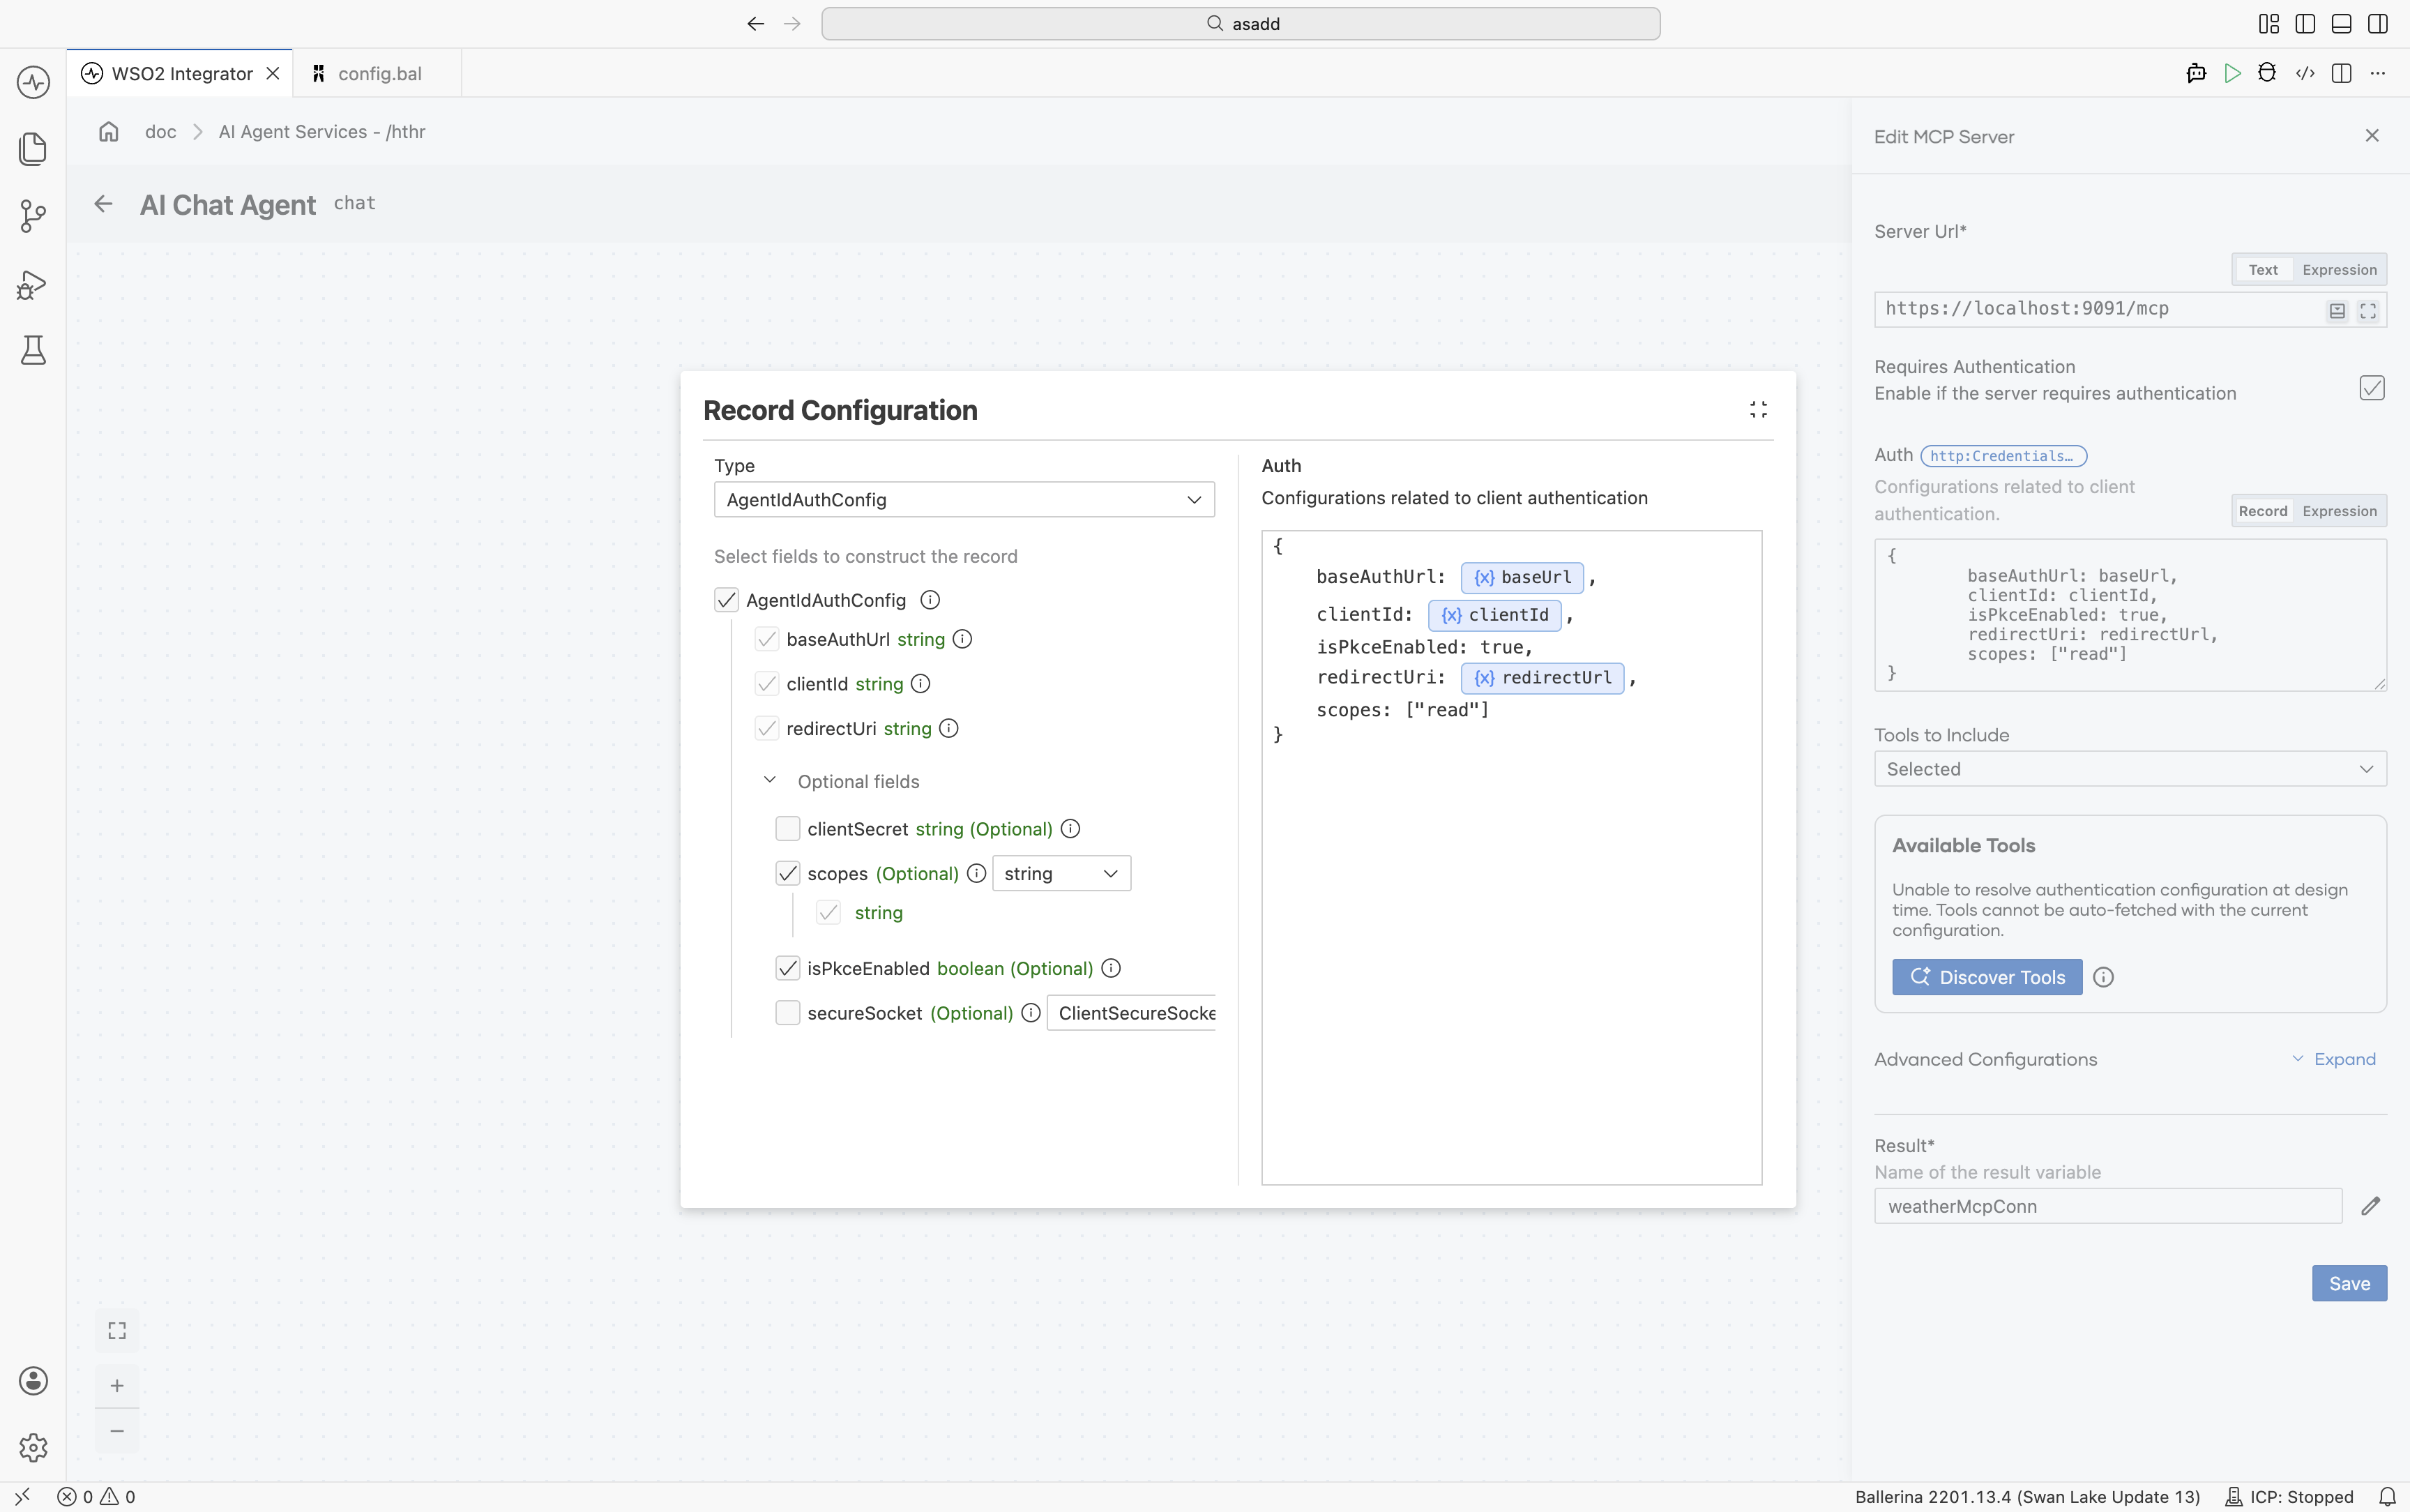2410x1512 pixels.
Task: Click back arrow beside AI Chat Agent
Action: click(x=103, y=204)
